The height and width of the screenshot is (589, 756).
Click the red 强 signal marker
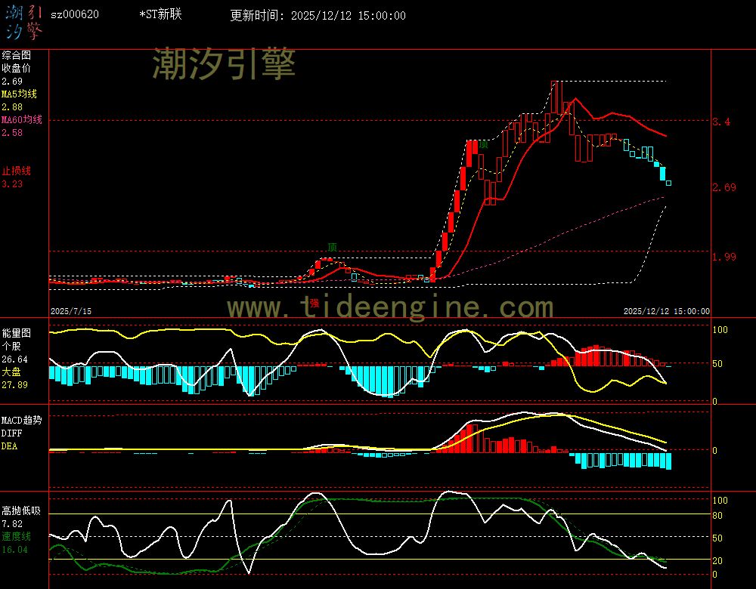pos(314,303)
